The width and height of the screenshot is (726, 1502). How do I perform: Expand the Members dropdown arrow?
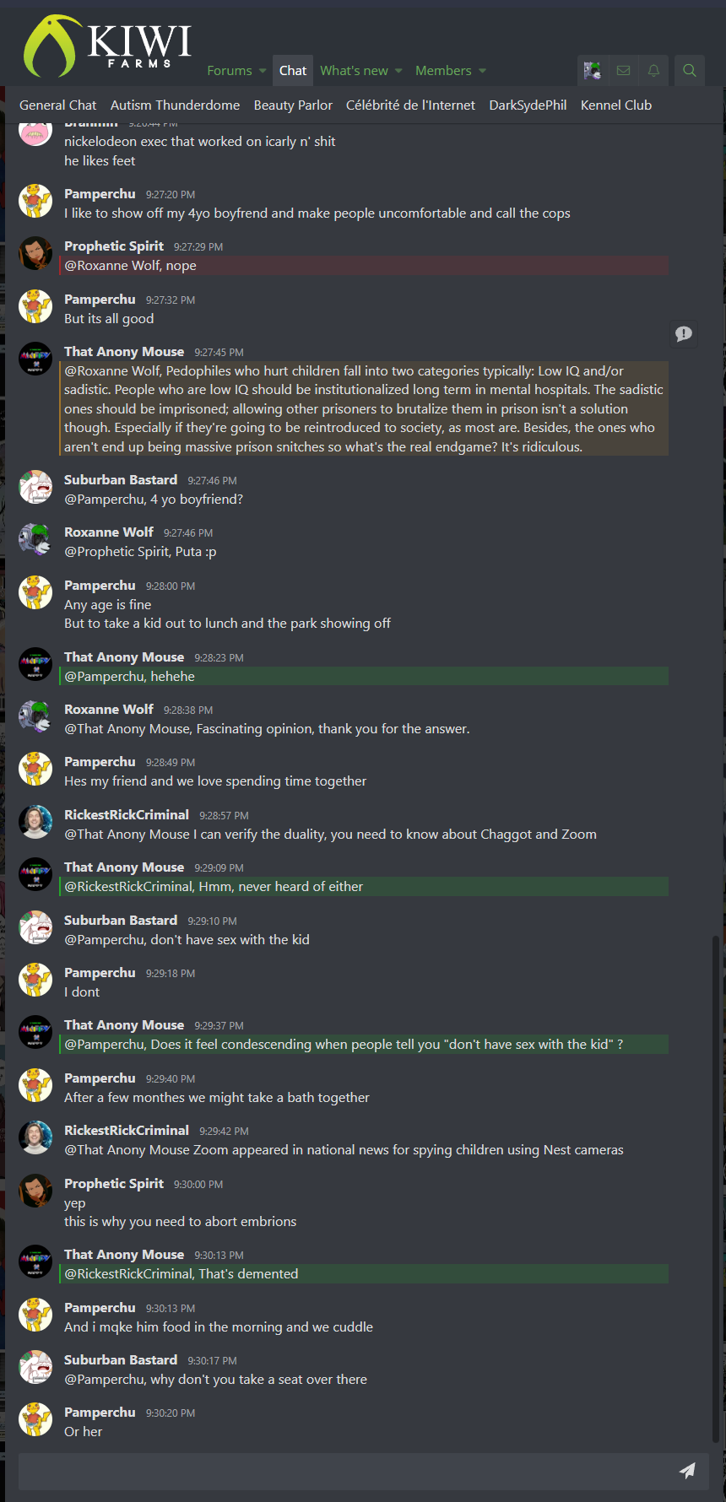click(x=482, y=71)
